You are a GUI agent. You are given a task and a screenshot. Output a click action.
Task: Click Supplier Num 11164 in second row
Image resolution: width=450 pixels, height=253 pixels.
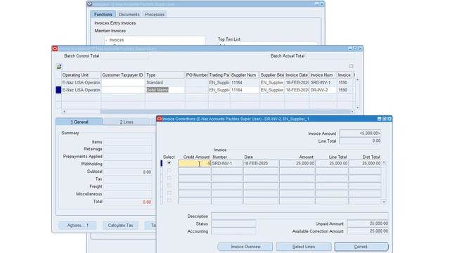pos(245,90)
